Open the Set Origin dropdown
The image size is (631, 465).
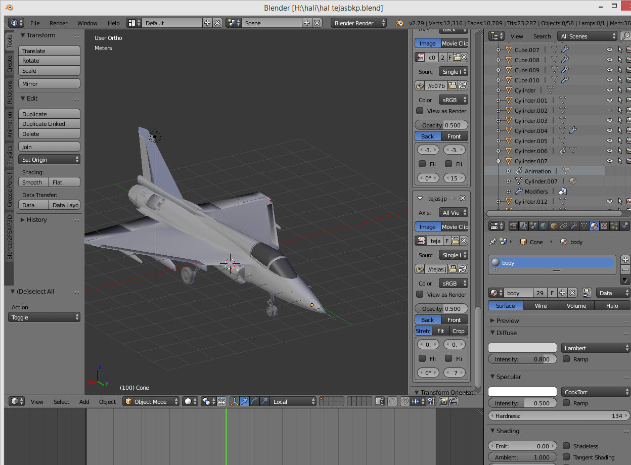click(x=49, y=159)
